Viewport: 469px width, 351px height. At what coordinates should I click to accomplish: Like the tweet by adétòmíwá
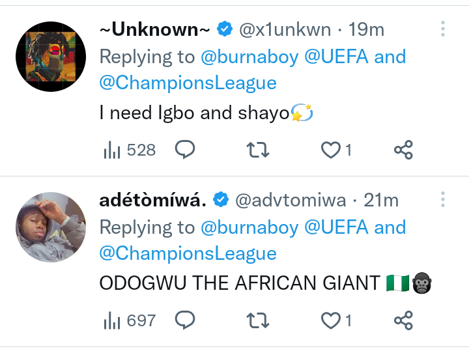point(332,320)
